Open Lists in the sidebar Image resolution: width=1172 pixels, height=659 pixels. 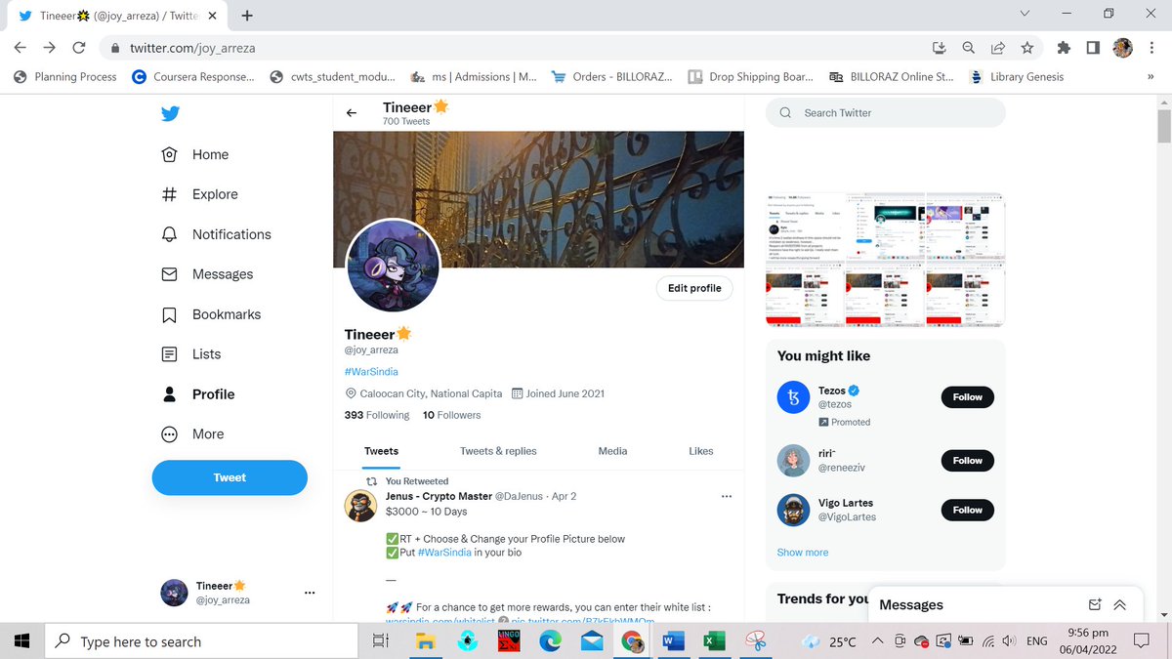[x=191, y=354]
